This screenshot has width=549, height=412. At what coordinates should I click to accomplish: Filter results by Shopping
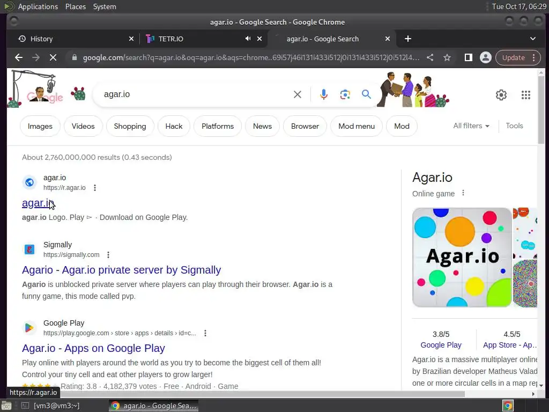[130, 126]
